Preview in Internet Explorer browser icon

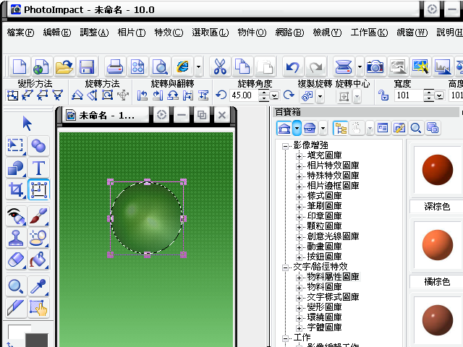183,67
